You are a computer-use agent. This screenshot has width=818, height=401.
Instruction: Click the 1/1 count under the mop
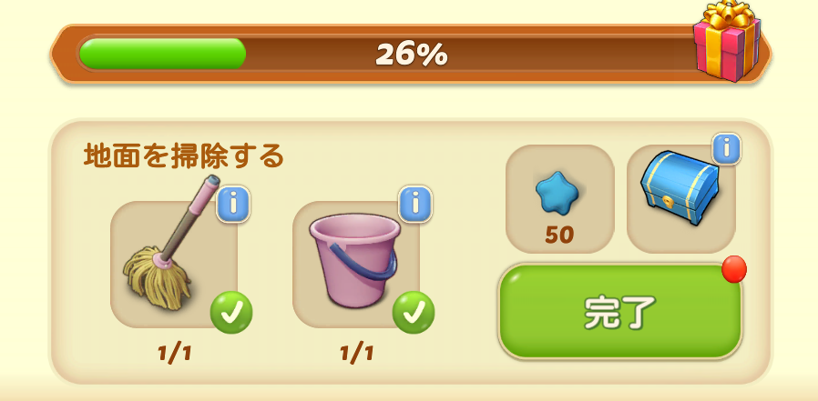tap(175, 354)
